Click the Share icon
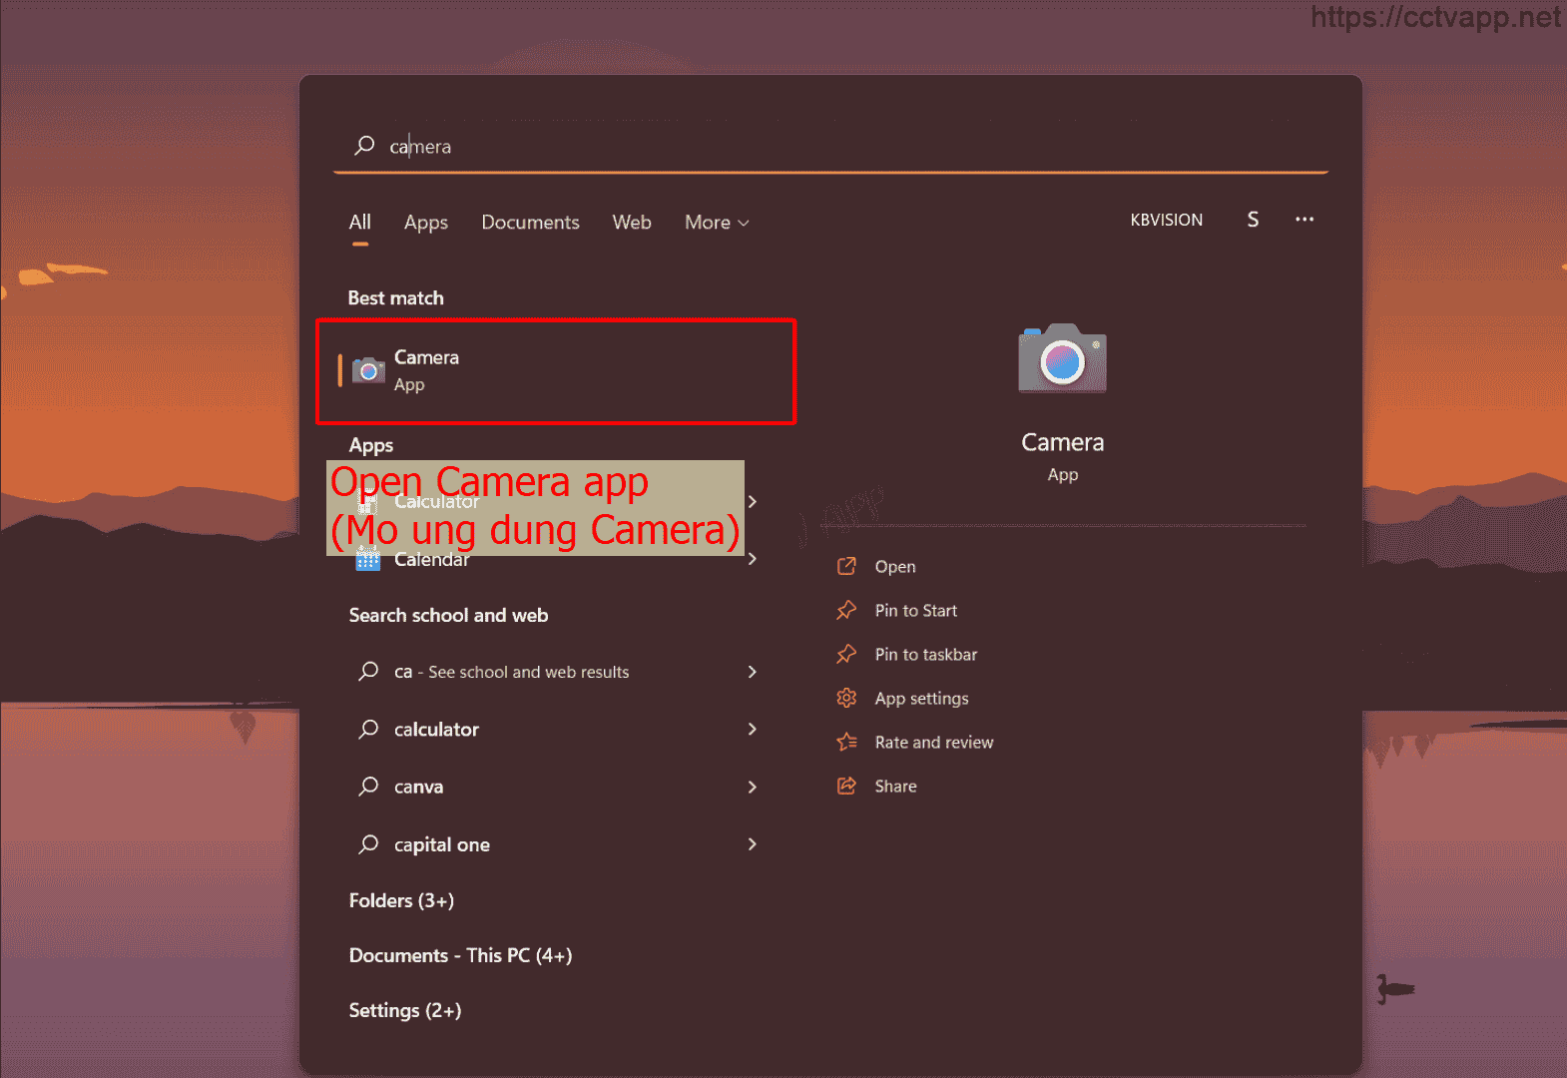 click(846, 787)
